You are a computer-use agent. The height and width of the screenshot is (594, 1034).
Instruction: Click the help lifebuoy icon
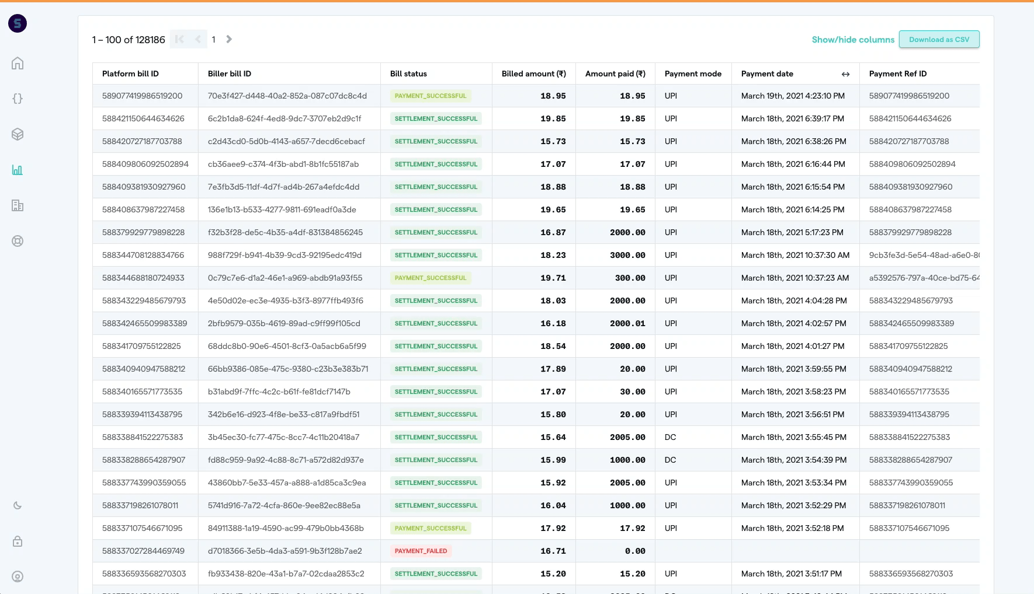(18, 240)
